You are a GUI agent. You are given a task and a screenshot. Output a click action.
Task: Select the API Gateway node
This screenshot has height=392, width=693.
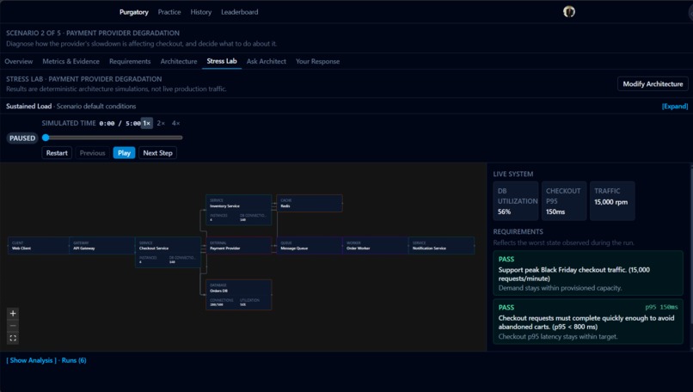pyautogui.click(x=101, y=246)
